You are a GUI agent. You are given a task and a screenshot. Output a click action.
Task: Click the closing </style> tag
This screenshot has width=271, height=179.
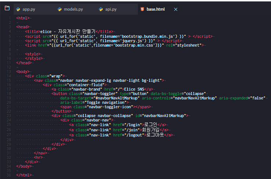34,58
